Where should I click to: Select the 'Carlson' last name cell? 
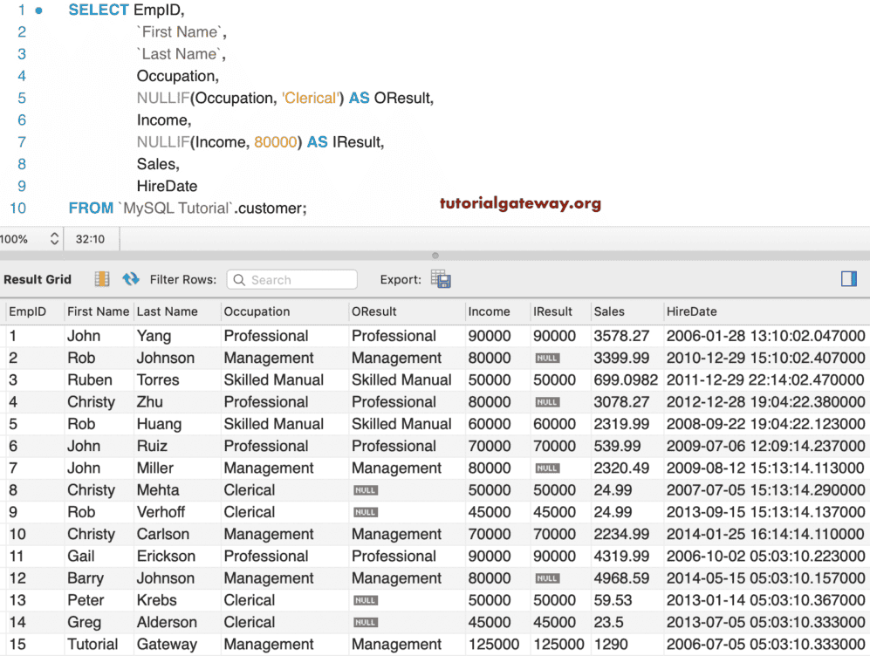(x=163, y=534)
